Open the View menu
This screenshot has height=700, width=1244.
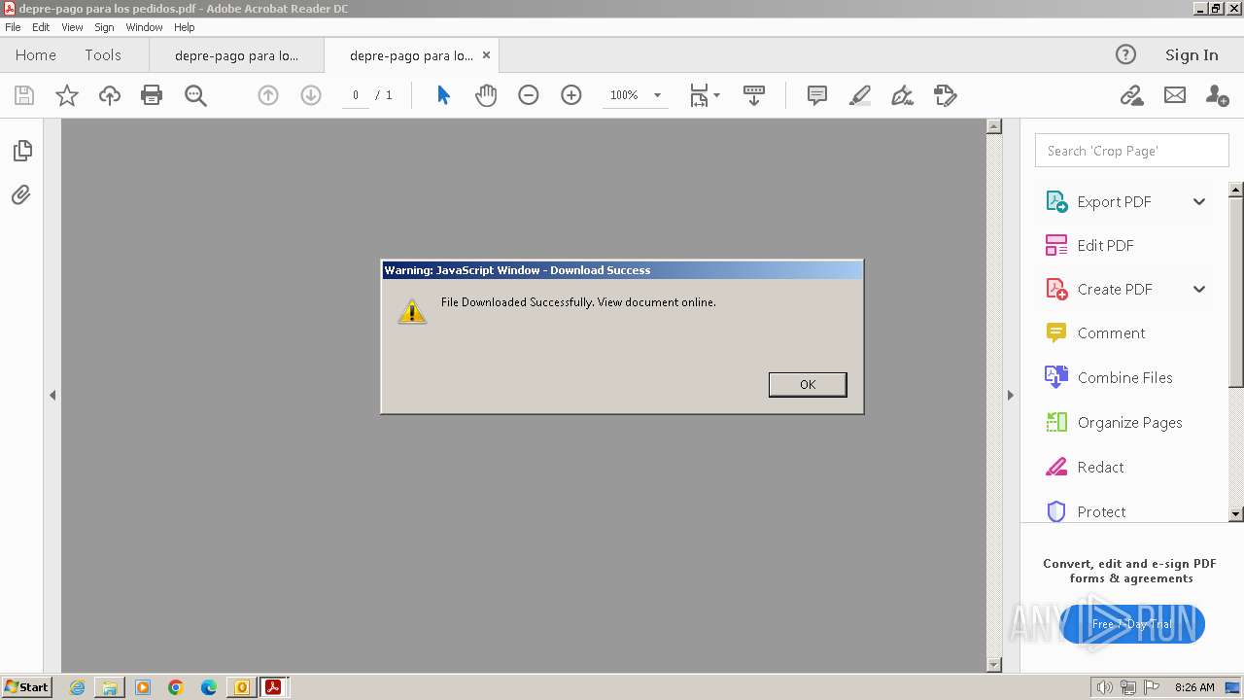[x=72, y=27]
